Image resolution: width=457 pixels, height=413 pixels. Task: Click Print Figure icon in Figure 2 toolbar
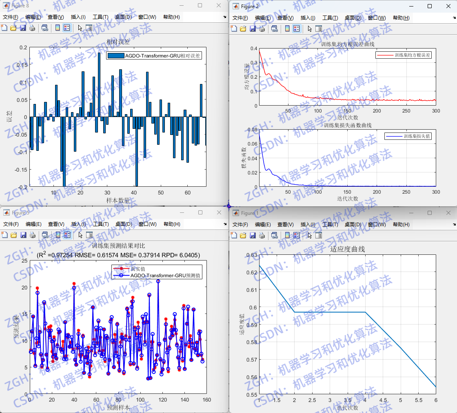click(262, 29)
